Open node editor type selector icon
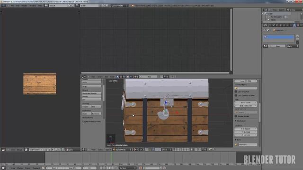303x170 pixels. coord(84,76)
